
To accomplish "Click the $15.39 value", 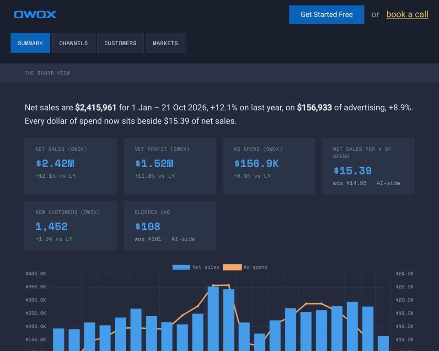I will tap(353, 171).
